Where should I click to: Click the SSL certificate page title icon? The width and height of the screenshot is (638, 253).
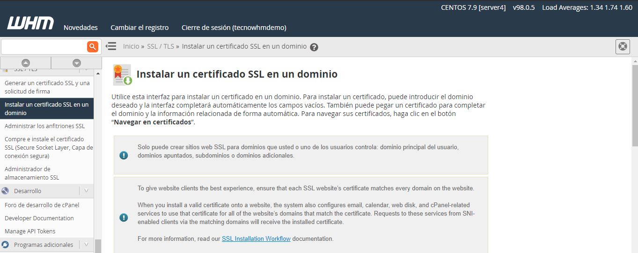coord(122,75)
